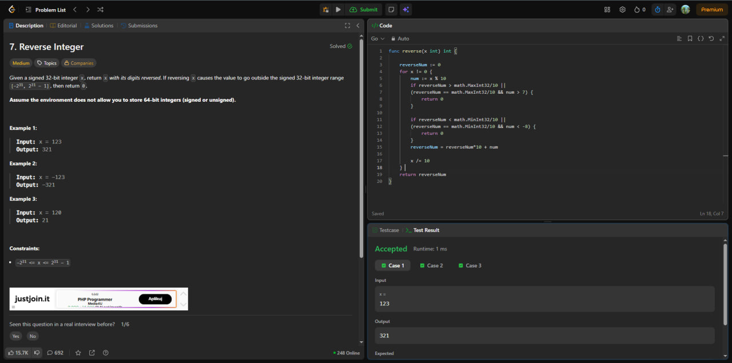Open the profile avatar

685,10
